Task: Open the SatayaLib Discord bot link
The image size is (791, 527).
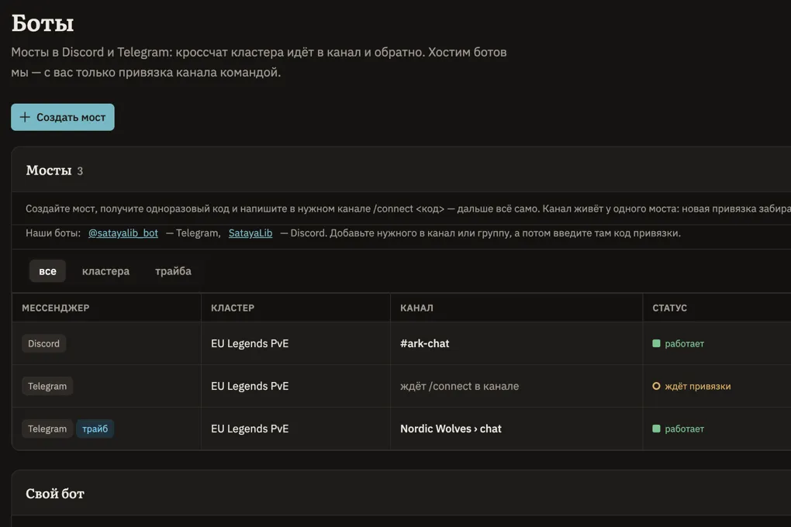Action: coord(250,233)
